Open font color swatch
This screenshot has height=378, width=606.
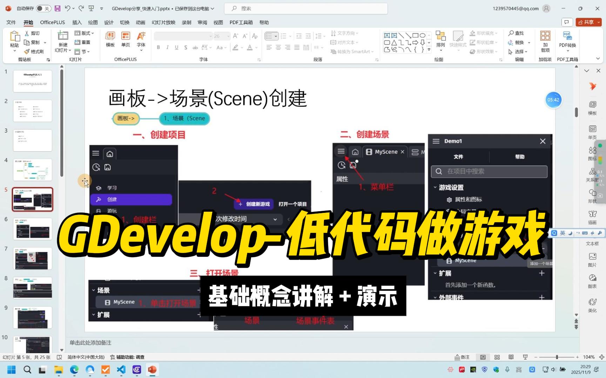pyautogui.click(x=250, y=47)
